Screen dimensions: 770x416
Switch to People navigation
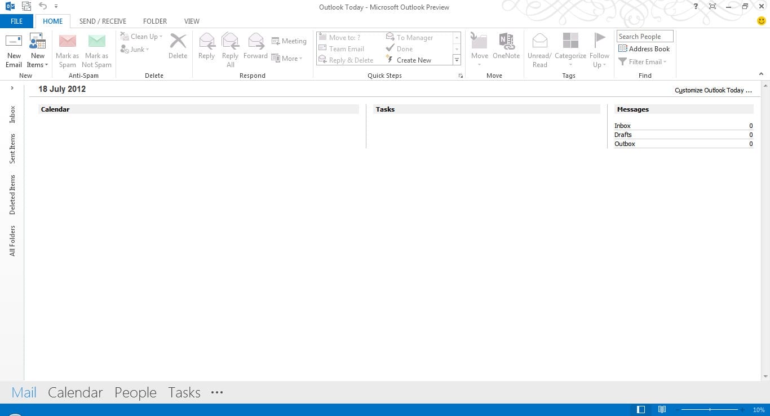(135, 392)
